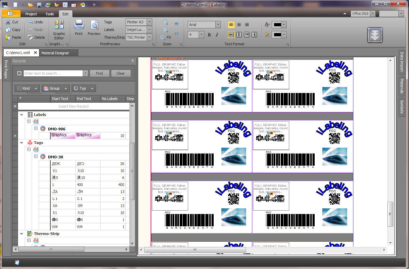Screen dimensions: 409x269
Task: Click the zoom out magnifier icon
Action: pos(165,30)
